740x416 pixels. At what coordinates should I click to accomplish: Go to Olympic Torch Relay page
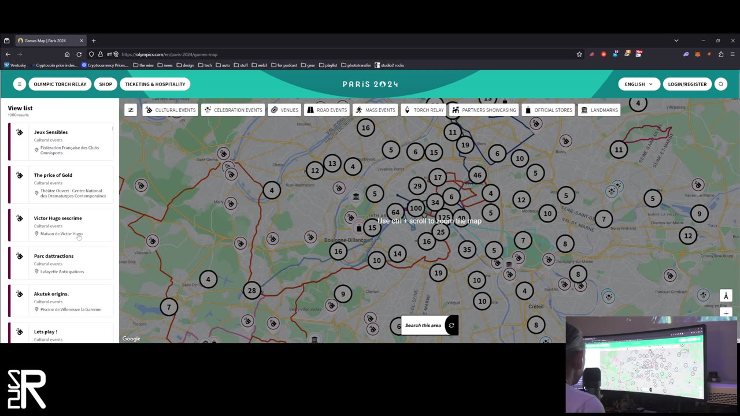60,84
